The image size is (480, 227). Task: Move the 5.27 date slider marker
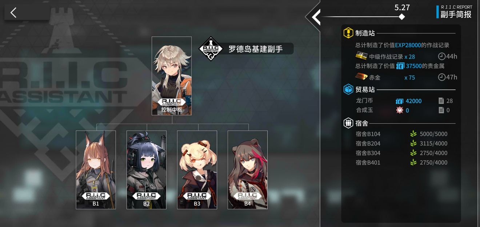[x=401, y=17]
